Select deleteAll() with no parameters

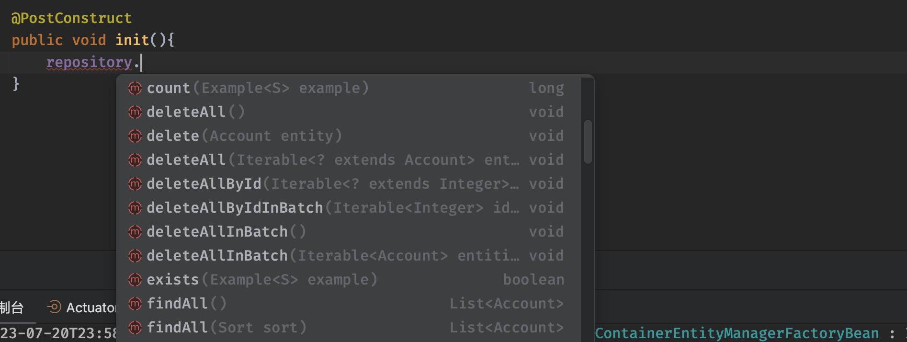tap(195, 112)
